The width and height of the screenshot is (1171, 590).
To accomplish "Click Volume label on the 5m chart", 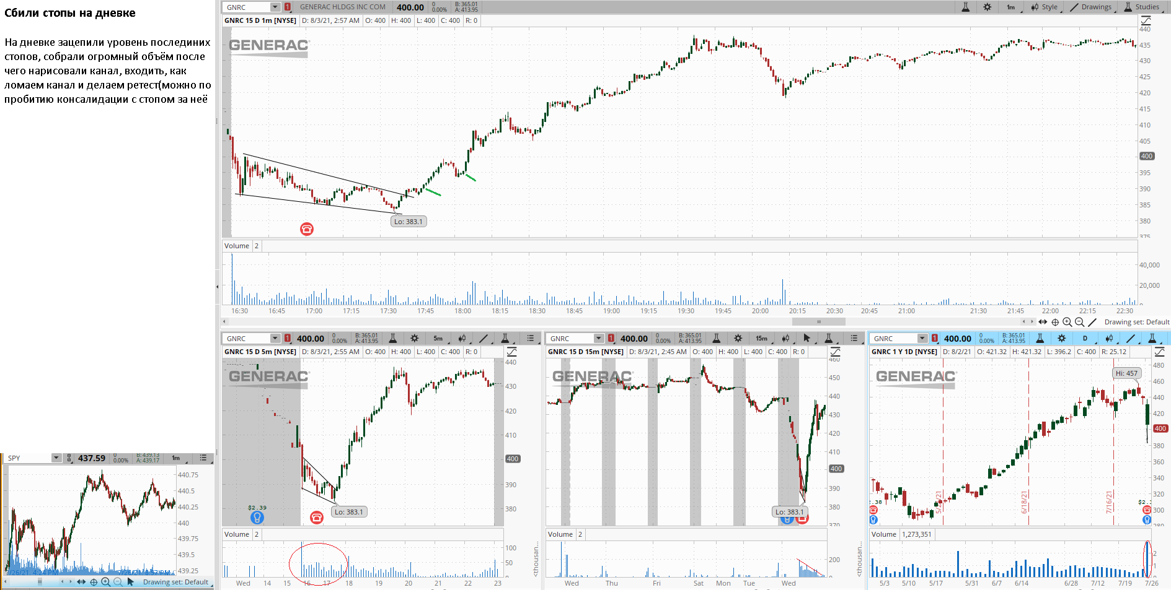I will [237, 534].
